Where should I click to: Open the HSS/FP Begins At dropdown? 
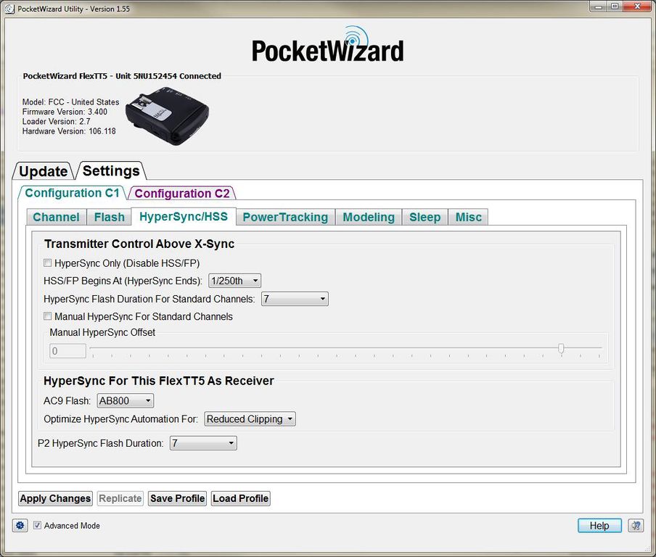point(234,281)
